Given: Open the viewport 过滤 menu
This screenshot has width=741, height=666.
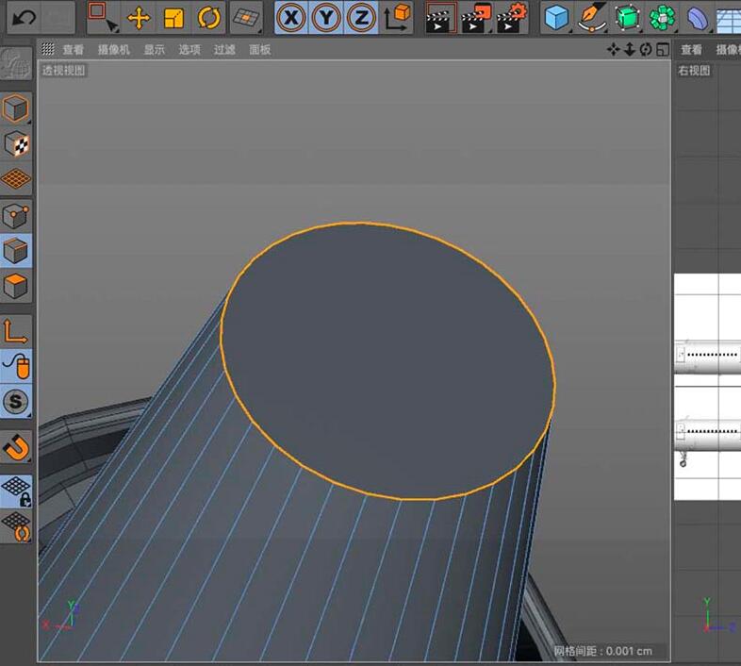Looking at the screenshot, I should [x=224, y=49].
